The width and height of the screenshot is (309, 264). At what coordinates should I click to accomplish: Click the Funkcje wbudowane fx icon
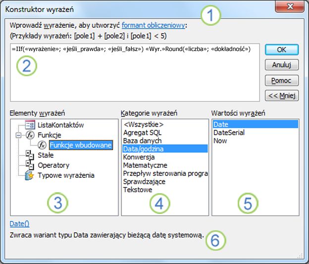[x=42, y=145]
